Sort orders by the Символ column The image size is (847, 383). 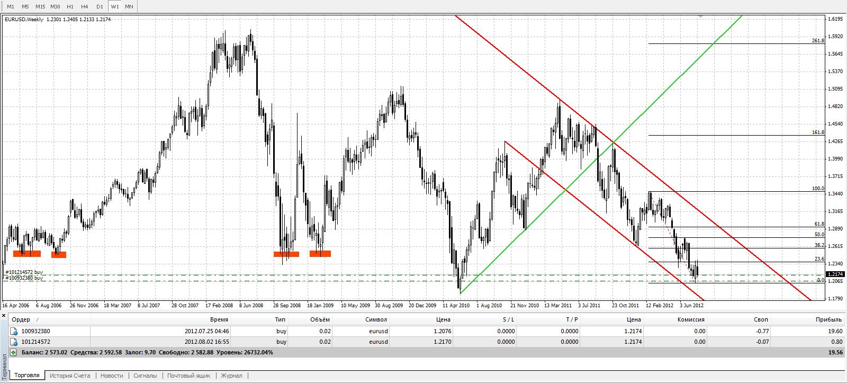pos(361,319)
